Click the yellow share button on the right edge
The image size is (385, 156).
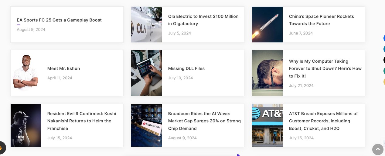point(384,81)
